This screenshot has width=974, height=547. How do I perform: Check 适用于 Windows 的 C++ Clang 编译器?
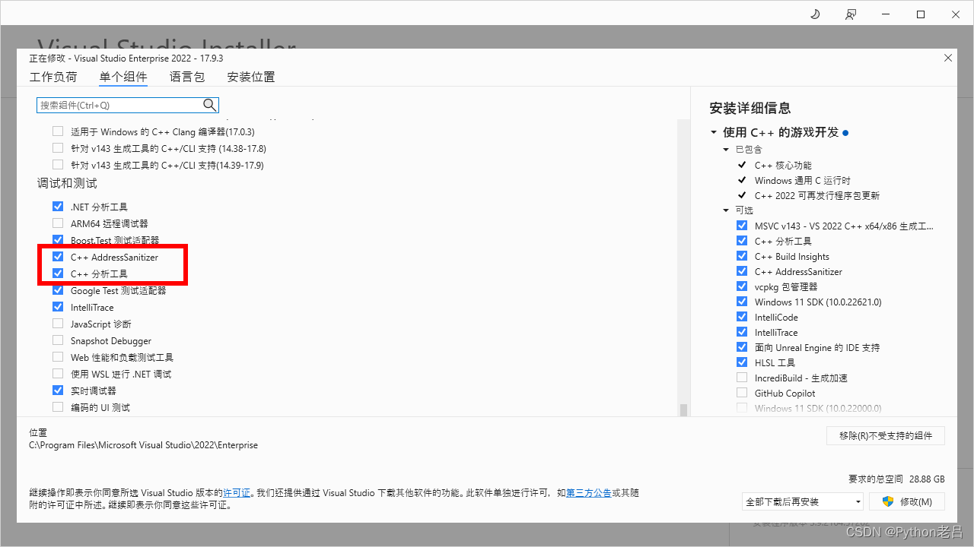58,131
